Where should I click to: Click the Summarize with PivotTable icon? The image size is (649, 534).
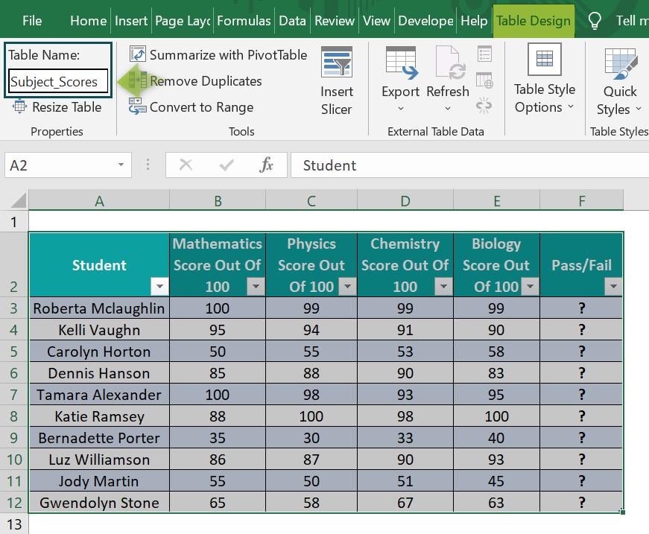coord(137,54)
